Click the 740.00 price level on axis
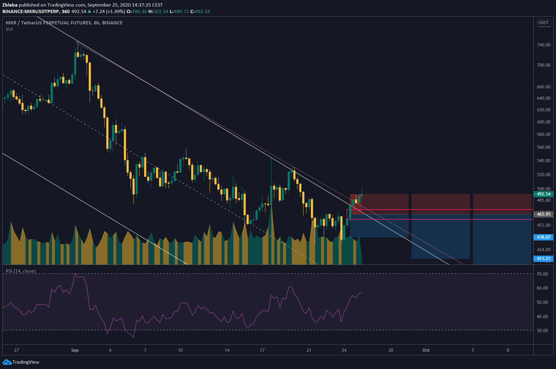 (543, 45)
